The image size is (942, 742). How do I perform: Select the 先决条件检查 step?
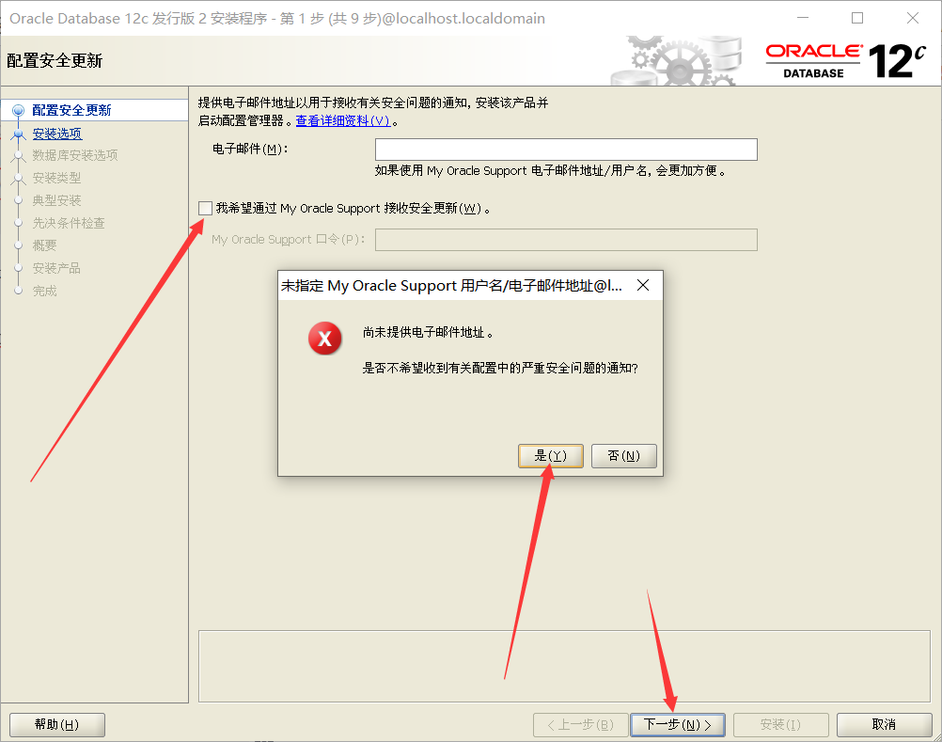point(69,223)
